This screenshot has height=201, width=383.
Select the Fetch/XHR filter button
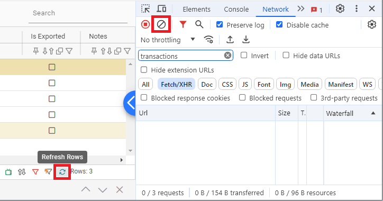176,85
